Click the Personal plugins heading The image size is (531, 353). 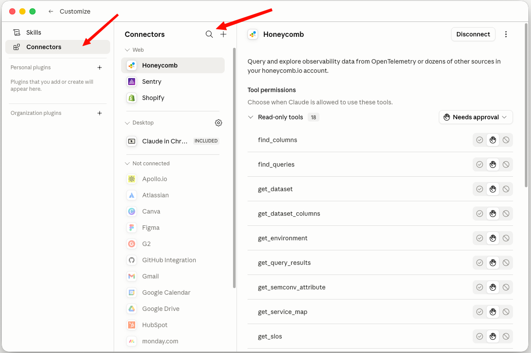point(31,68)
